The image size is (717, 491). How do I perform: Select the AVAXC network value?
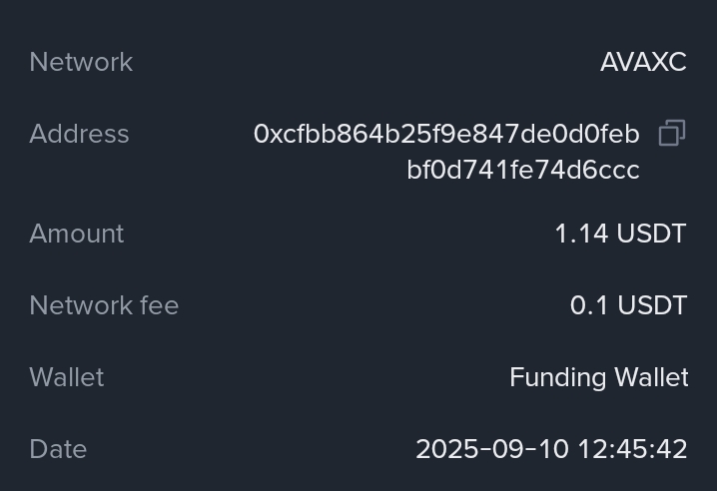643,62
